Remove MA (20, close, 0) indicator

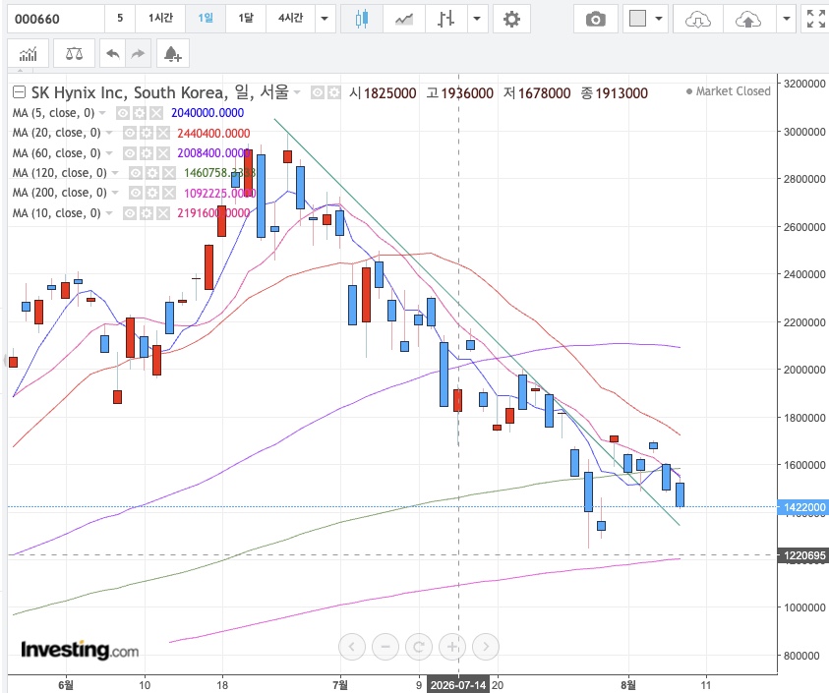(x=163, y=134)
